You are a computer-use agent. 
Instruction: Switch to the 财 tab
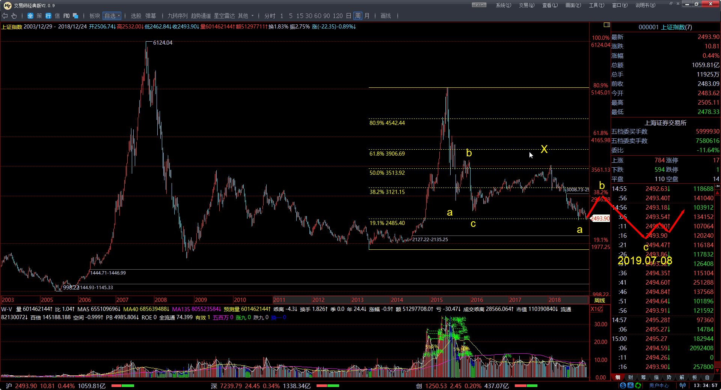pos(630,377)
